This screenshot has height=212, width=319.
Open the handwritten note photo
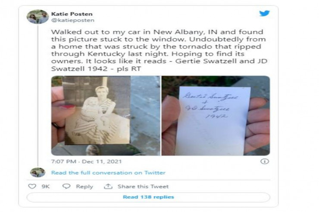point(216,116)
